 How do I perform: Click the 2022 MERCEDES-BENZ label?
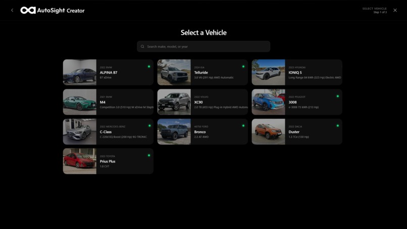pos(113,127)
